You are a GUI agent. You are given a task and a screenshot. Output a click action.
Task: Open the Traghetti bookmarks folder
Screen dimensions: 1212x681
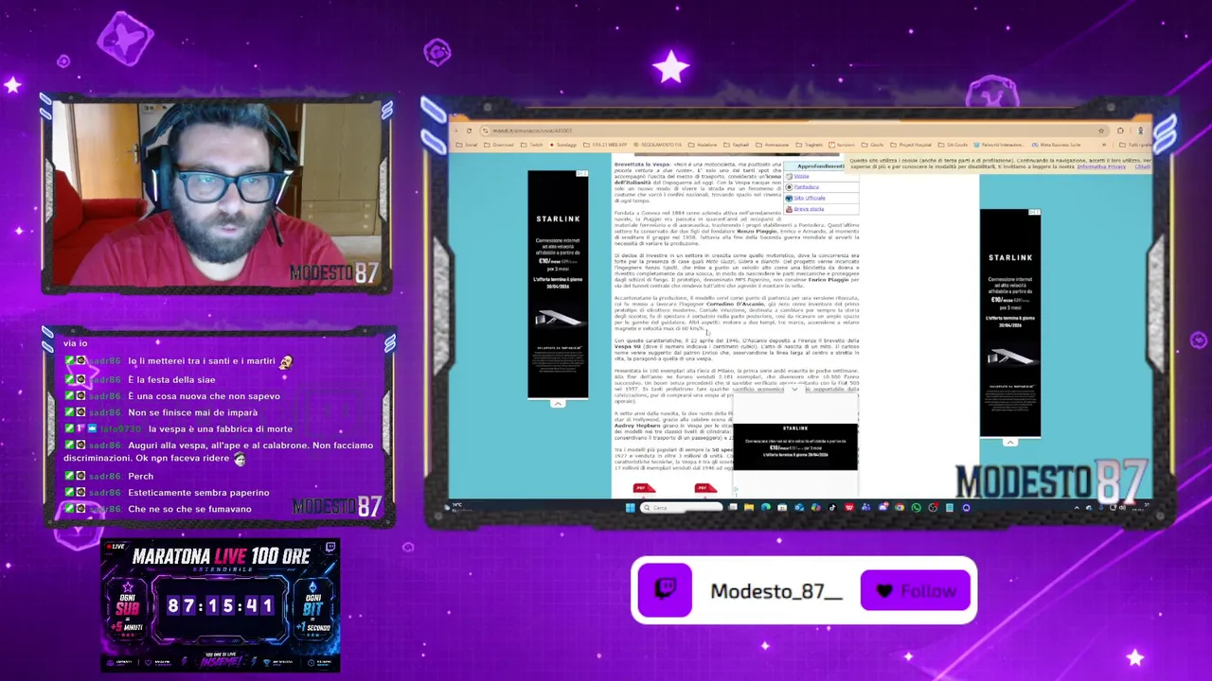(811, 145)
